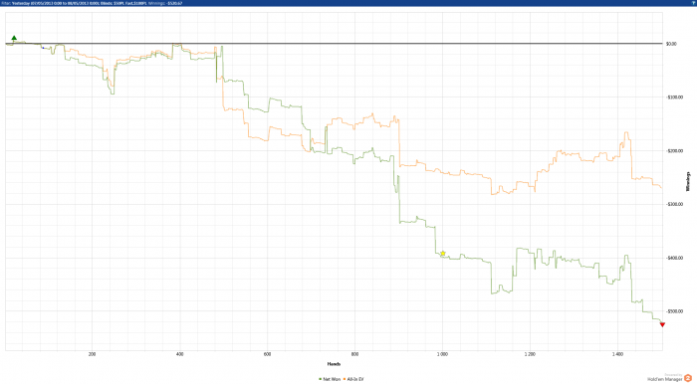697x384 pixels.
Task: Click the $0.00 axis label
Action: pos(671,44)
